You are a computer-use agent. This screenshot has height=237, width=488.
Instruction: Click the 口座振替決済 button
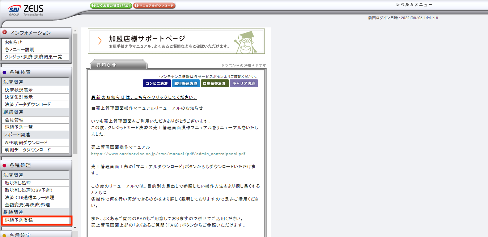coord(215,83)
